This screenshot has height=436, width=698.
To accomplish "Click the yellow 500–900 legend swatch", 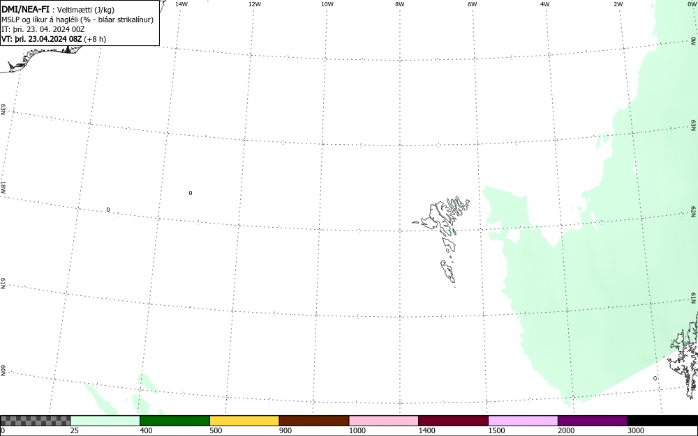I will [244, 421].
